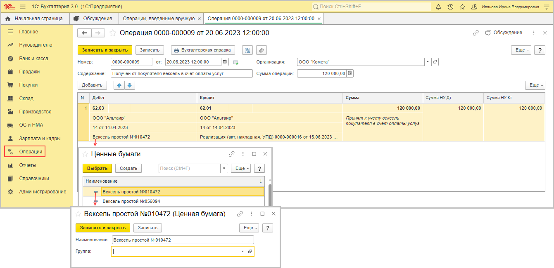Open Операции section in sidebar
Screen dimensions: 554x268
coord(25,152)
